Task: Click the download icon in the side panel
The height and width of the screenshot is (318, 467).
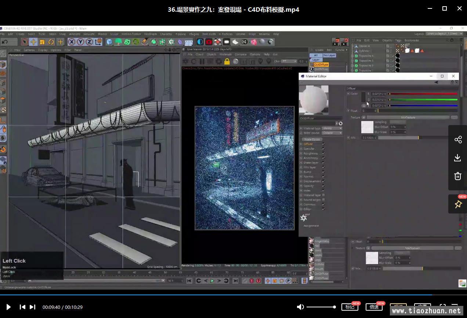Action: (458, 158)
